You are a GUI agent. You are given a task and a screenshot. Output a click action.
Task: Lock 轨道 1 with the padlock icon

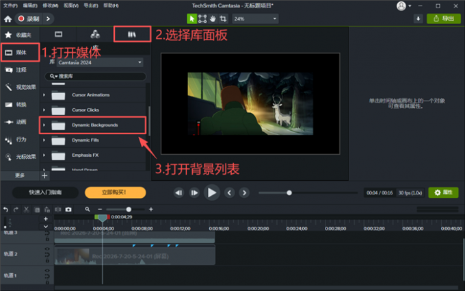pos(47,282)
